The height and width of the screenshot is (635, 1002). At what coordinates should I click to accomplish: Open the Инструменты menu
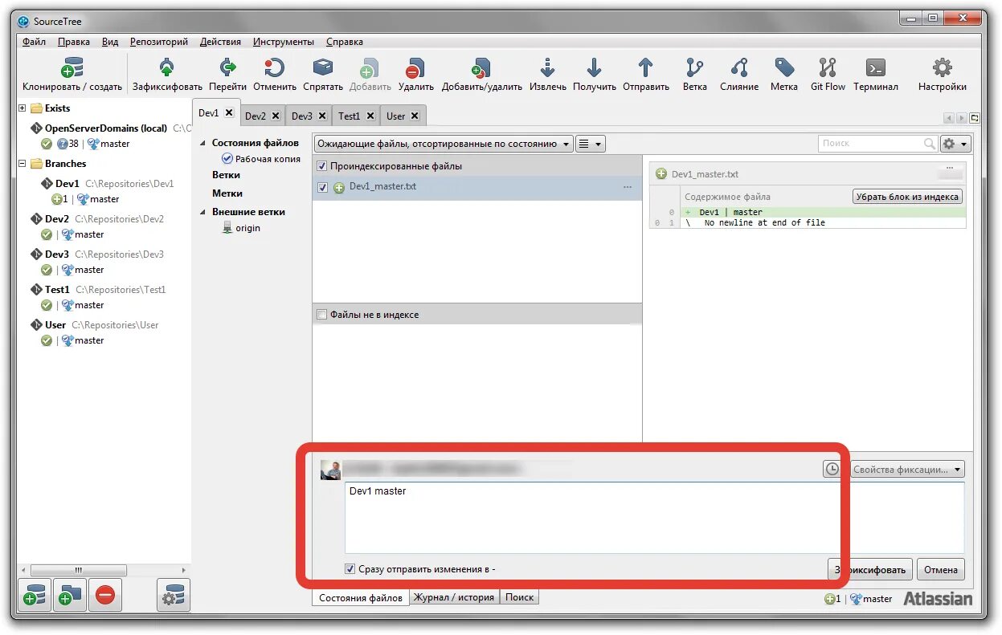click(x=284, y=42)
